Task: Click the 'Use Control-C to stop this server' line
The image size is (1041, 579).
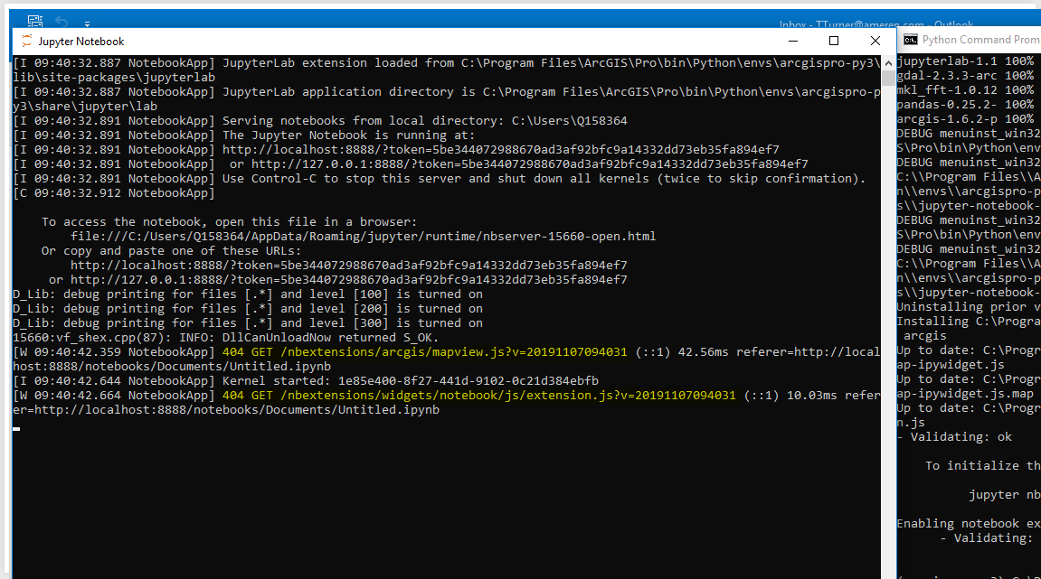Action: [x=440, y=179]
